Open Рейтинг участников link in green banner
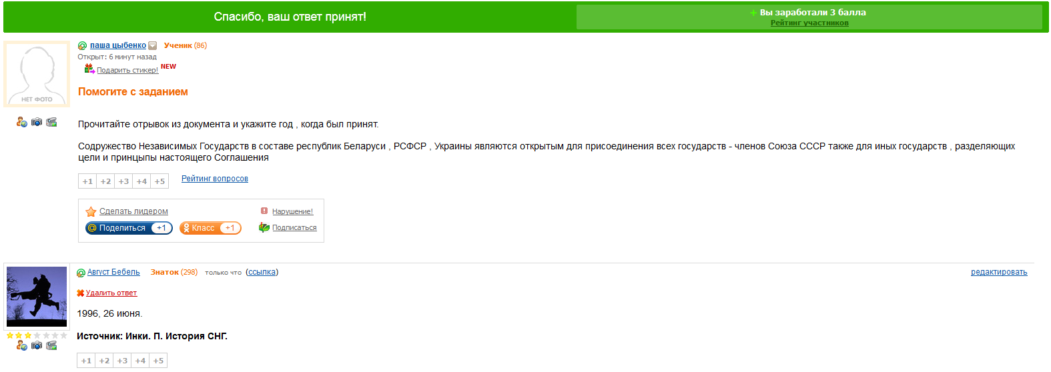This screenshot has width=1051, height=372. pyautogui.click(x=809, y=23)
